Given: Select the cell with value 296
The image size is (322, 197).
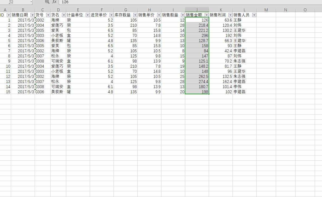Looking at the screenshot, I should click(x=197, y=35).
